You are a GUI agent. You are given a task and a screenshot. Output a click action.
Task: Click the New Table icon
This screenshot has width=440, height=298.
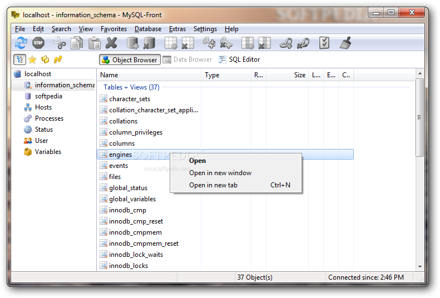171,43
